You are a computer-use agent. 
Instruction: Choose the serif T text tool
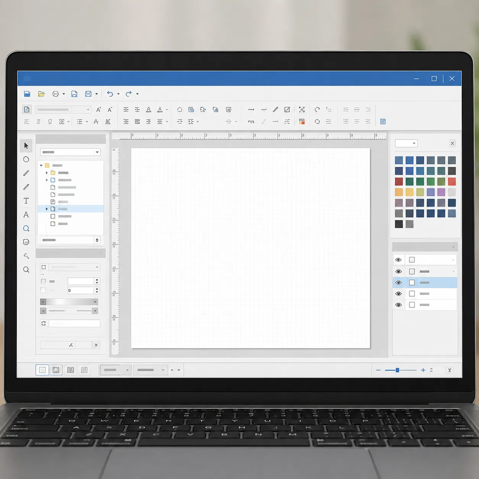(x=26, y=201)
